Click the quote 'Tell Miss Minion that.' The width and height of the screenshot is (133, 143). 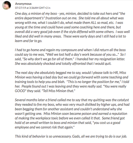tap(59, 91)
